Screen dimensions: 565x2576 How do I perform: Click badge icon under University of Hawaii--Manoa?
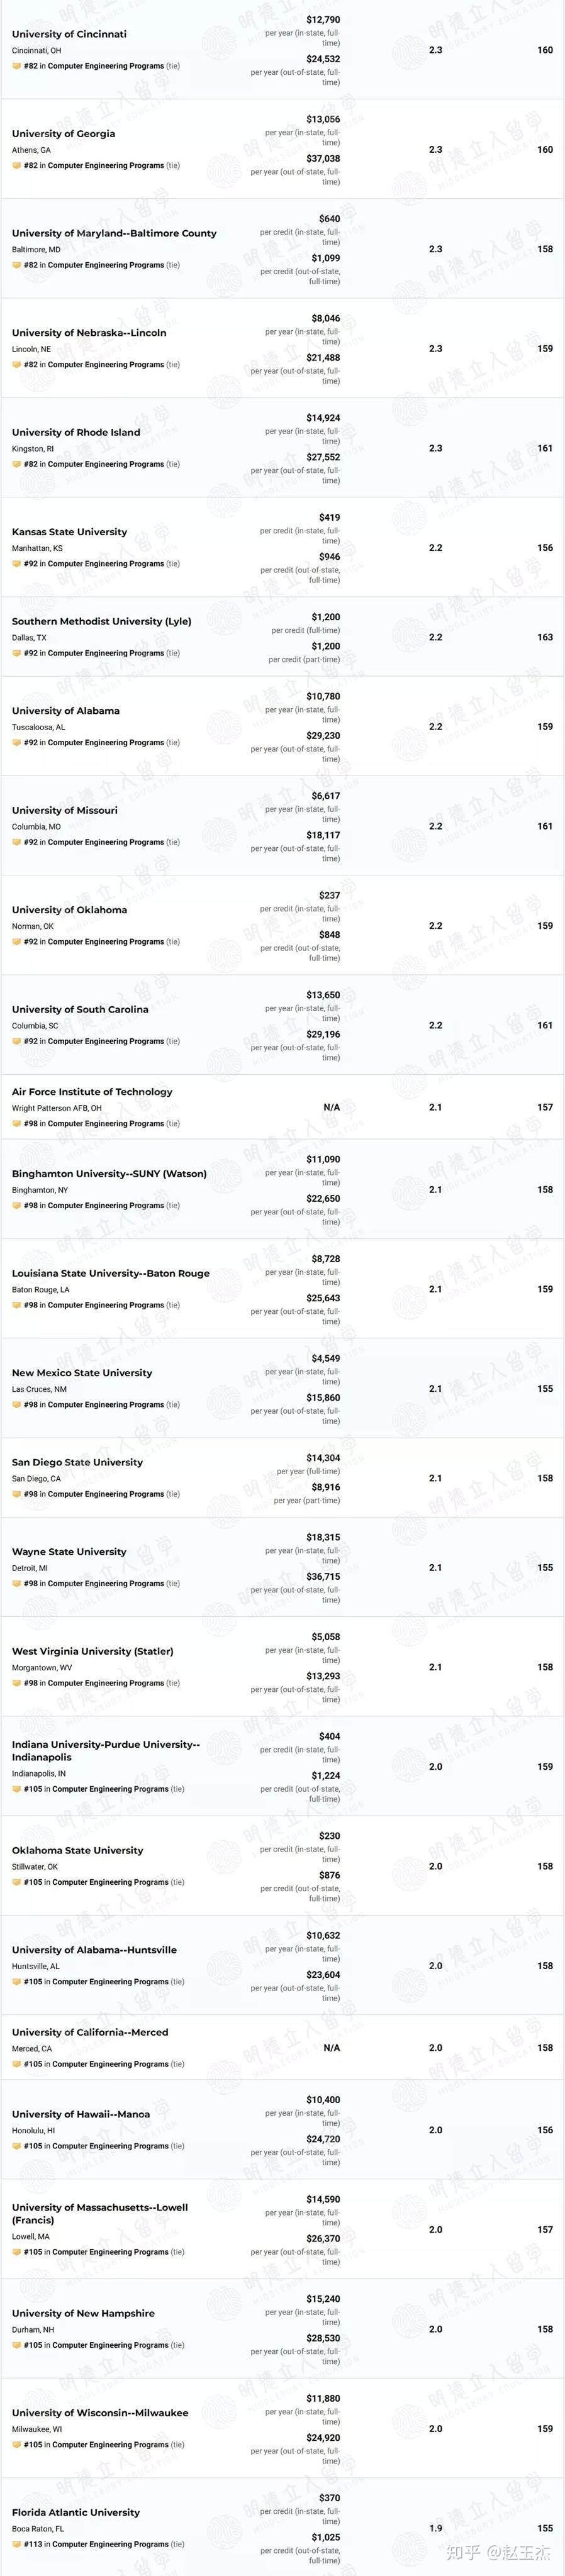pyautogui.click(x=16, y=2146)
